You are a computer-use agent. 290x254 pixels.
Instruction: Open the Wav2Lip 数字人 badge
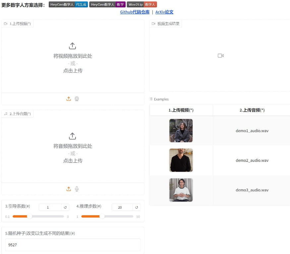coord(142,5)
